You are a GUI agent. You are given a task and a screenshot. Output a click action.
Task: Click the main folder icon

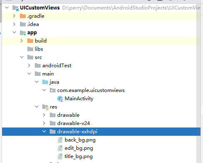(38, 74)
